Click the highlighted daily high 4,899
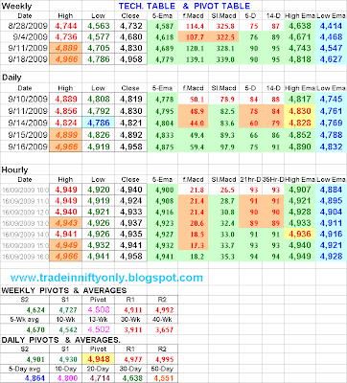The image size is (347, 383). (x=66, y=135)
